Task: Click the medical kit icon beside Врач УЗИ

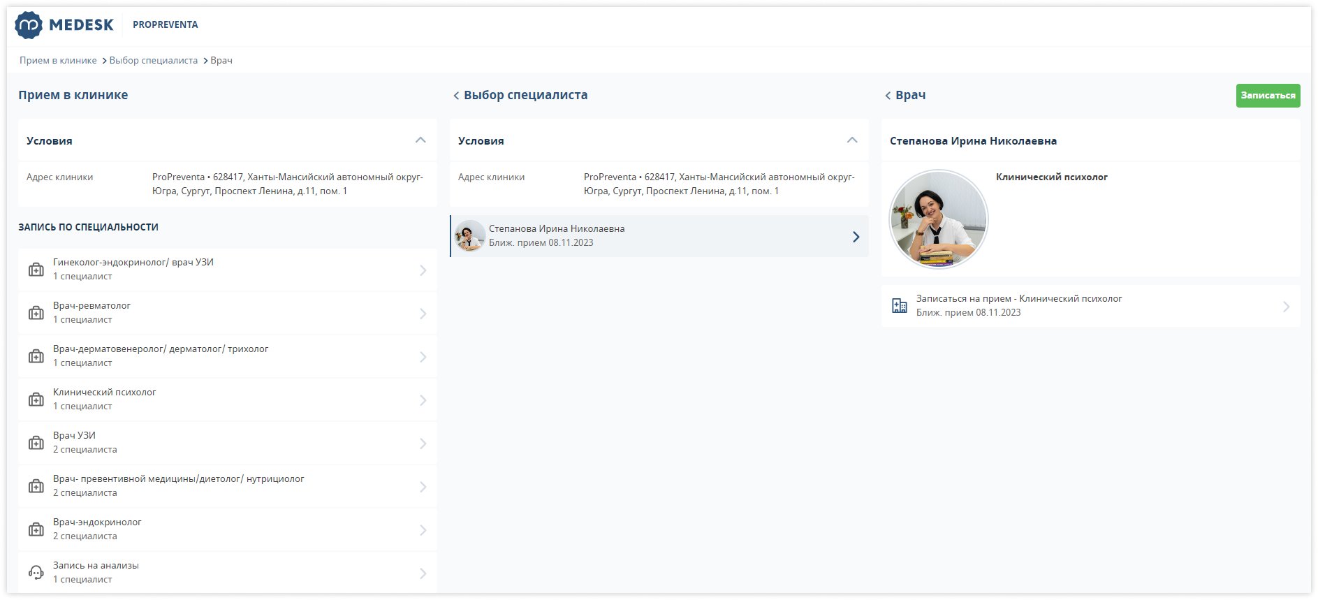Action: tap(36, 443)
